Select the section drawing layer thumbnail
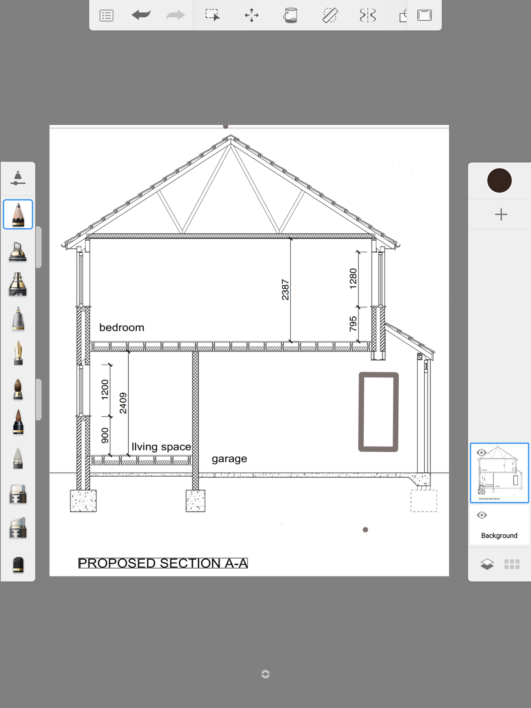 [x=499, y=473]
